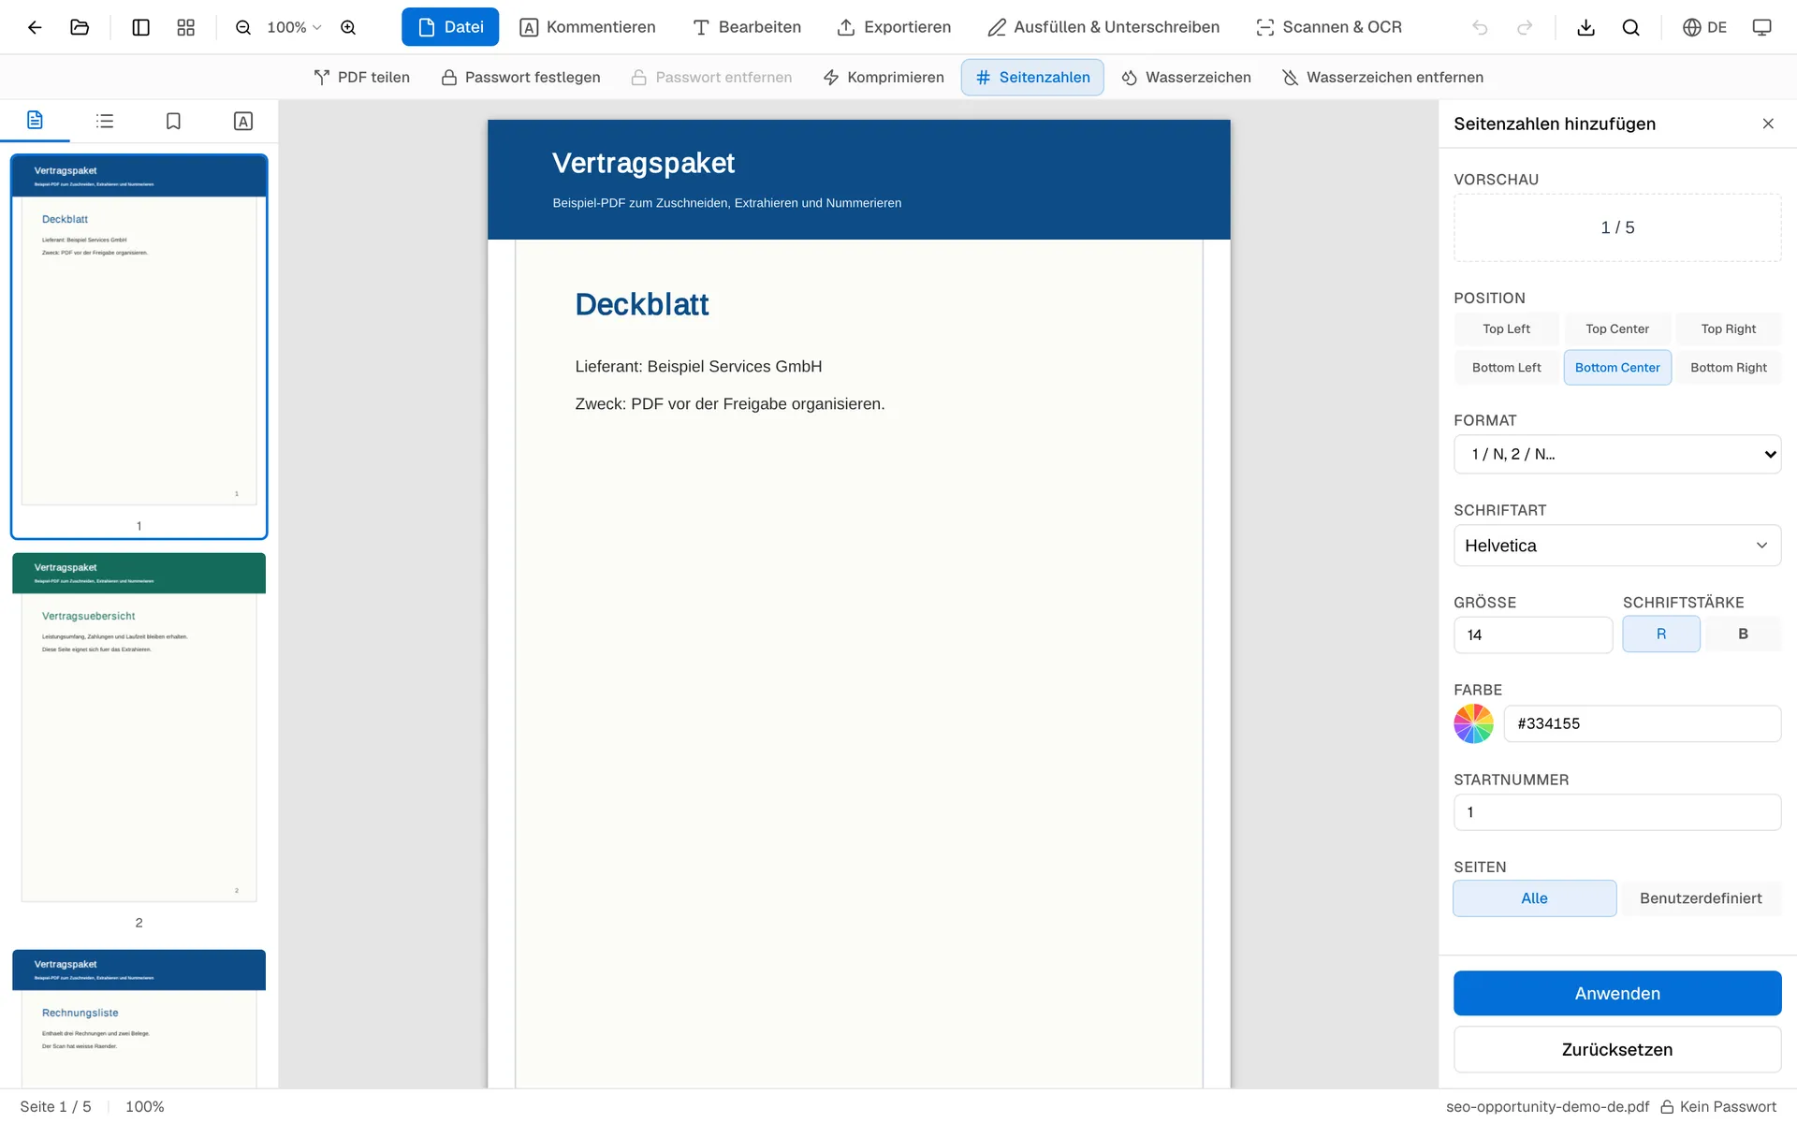This screenshot has height=1123, width=1797.
Task: Click Passwort festlegen tool
Action: (x=521, y=77)
